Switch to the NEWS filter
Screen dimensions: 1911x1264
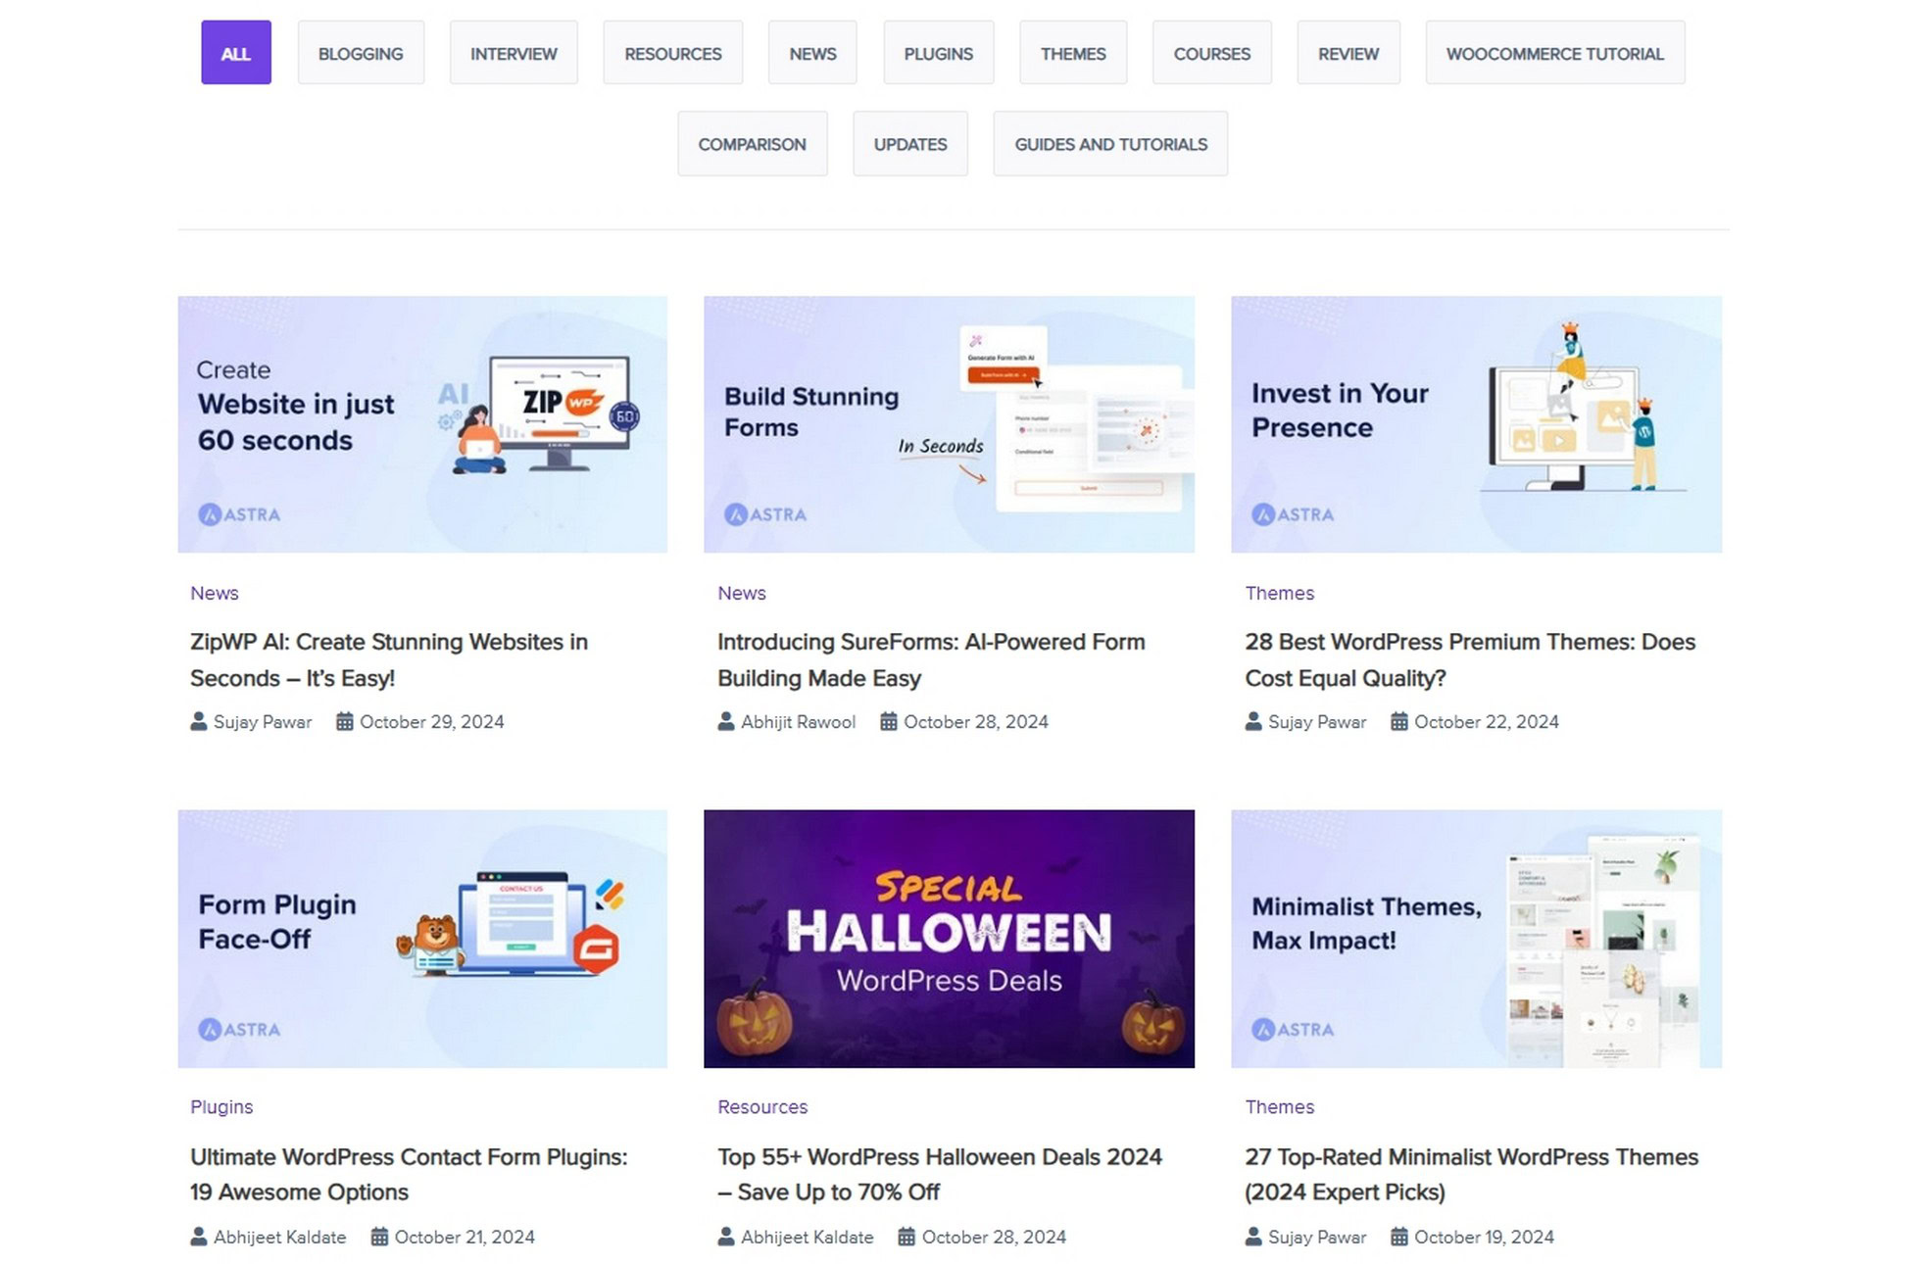(812, 53)
